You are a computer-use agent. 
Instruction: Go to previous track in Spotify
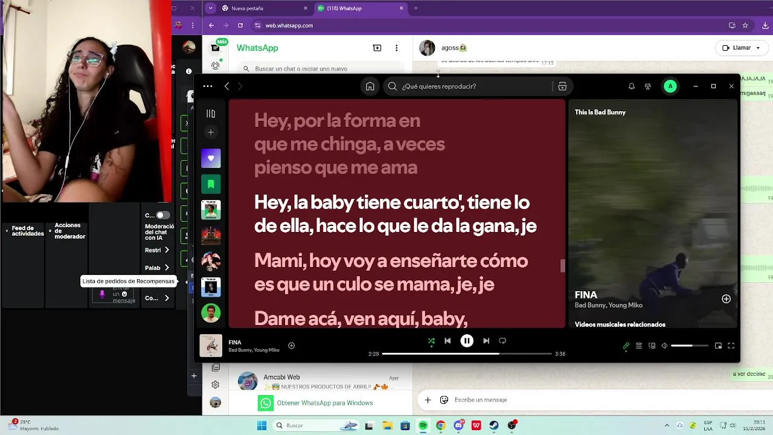(x=447, y=341)
